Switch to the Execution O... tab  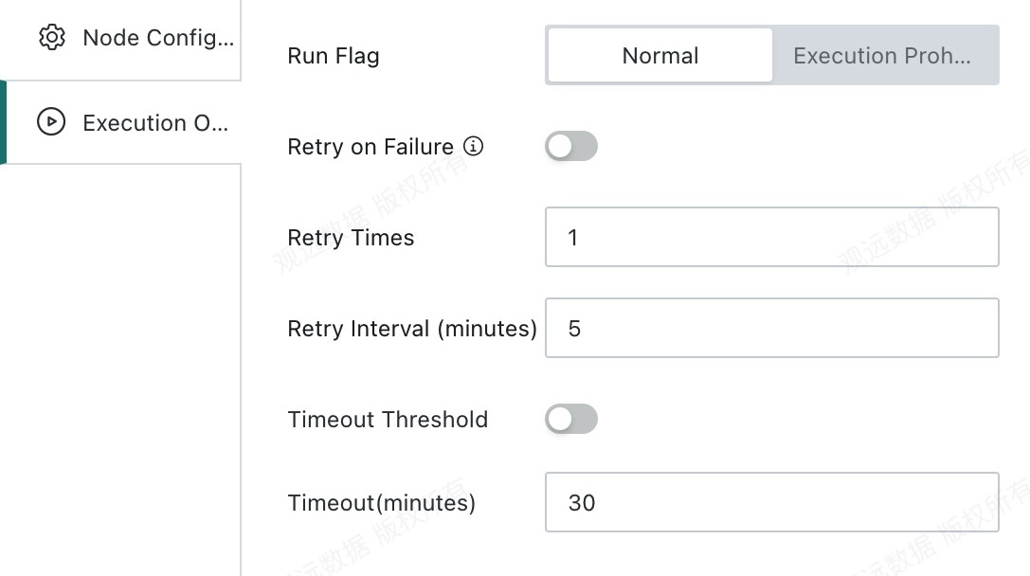pyautogui.click(x=121, y=122)
